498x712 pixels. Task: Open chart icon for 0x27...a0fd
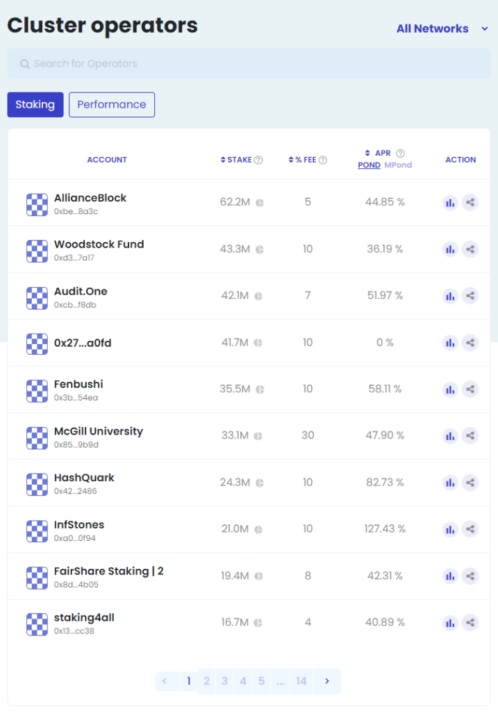pos(450,343)
